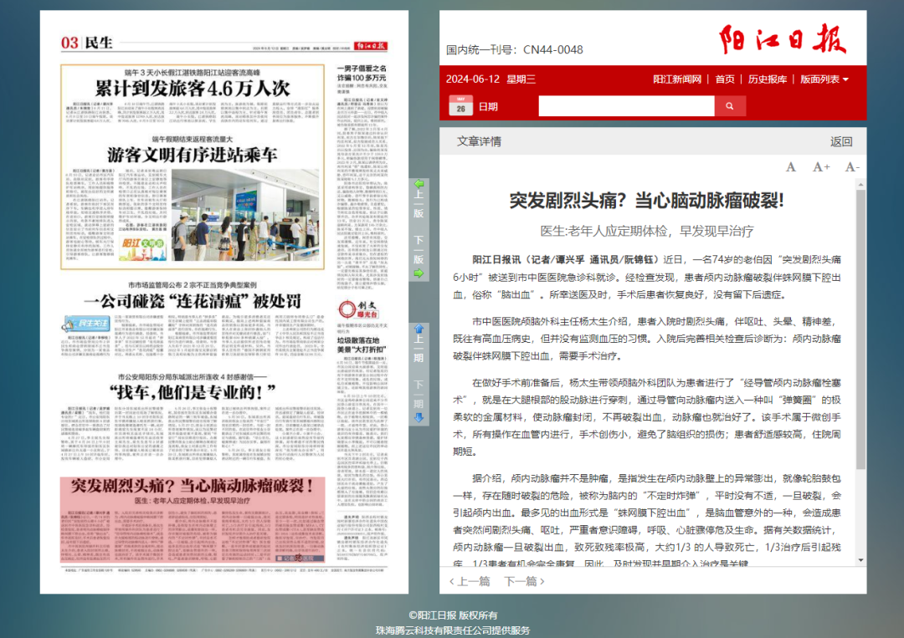Enlarge text with the A+ icon
This screenshot has width=904, height=638.
[821, 166]
